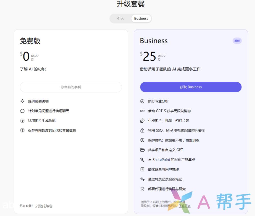The image size is (255, 216).
Task: Click the sparkle icon beside 提供简要说明
Action: [x=22, y=101]
